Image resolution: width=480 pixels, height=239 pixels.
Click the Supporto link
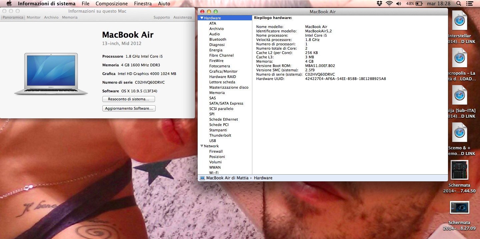(x=162, y=17)
